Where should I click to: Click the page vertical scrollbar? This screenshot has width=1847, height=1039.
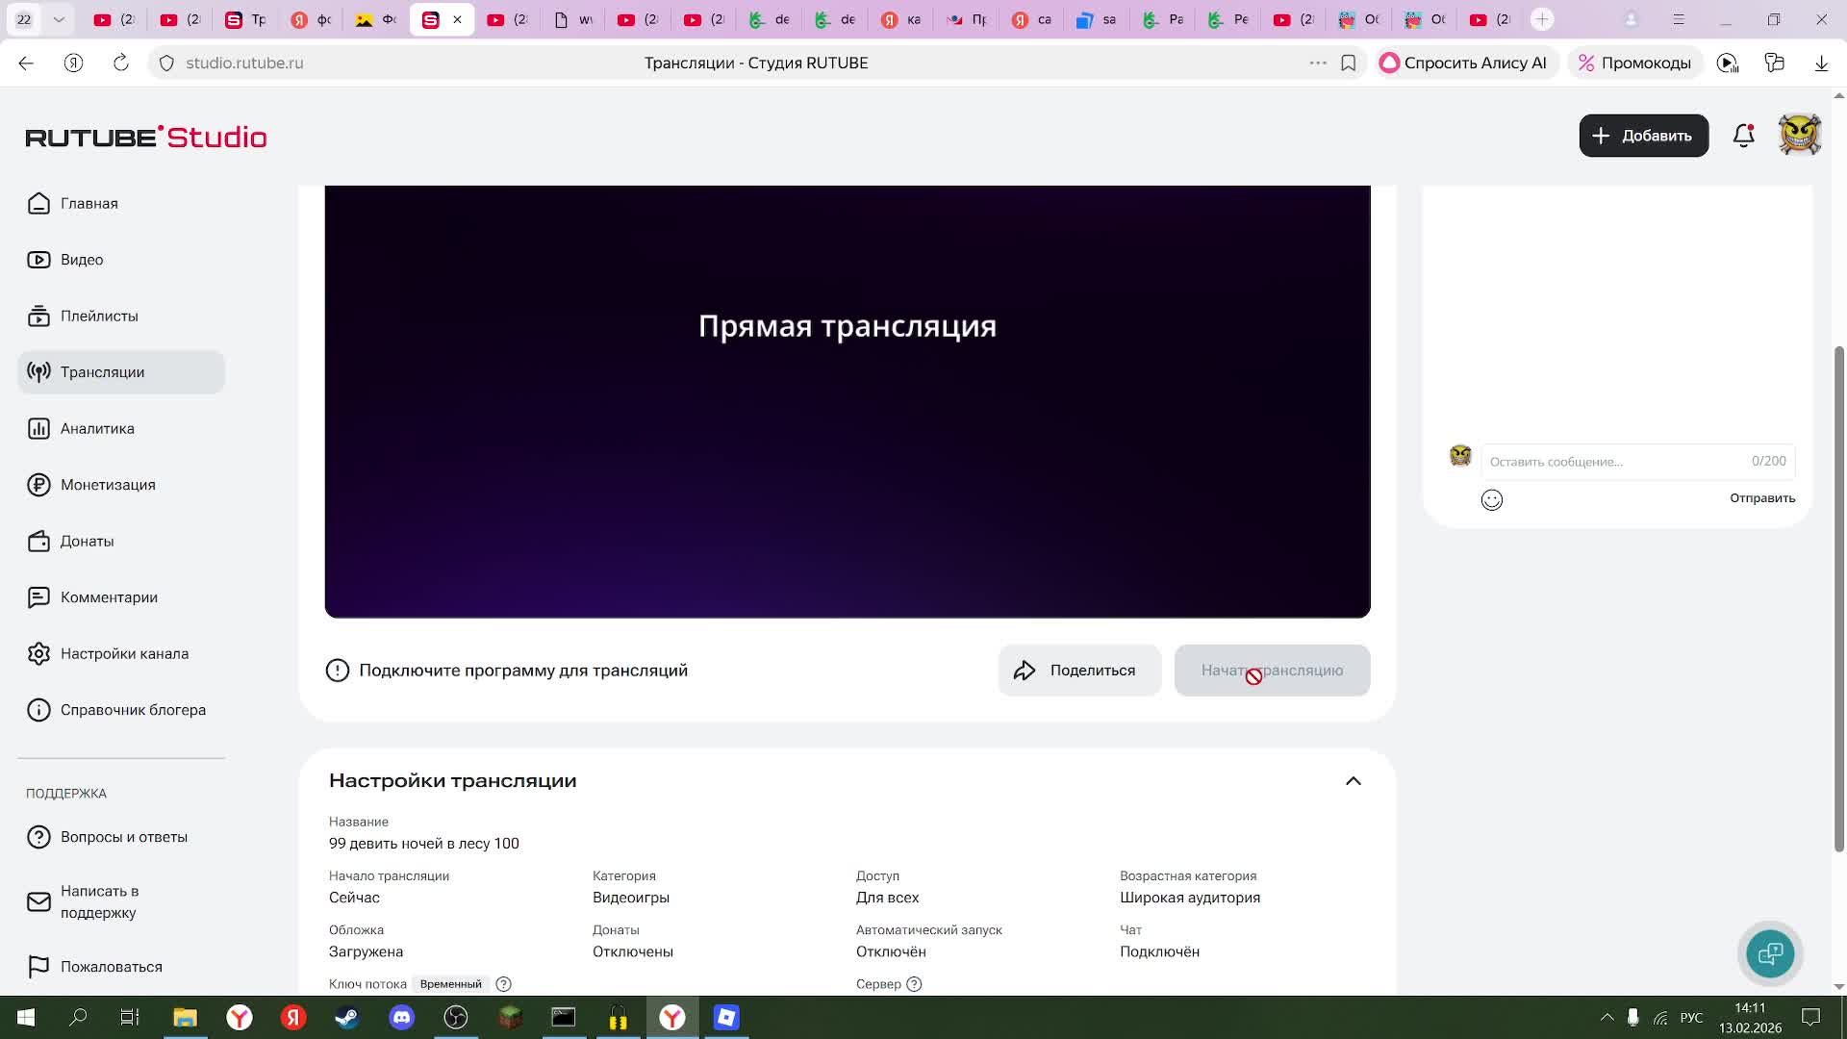[x=1838, y=596]
